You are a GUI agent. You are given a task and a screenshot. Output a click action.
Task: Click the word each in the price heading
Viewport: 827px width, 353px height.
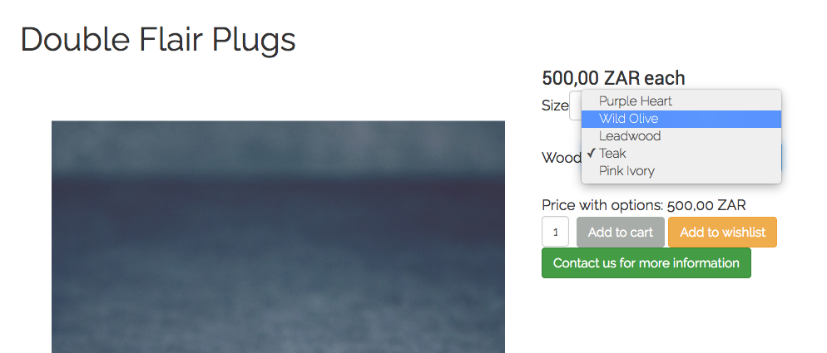665,79
